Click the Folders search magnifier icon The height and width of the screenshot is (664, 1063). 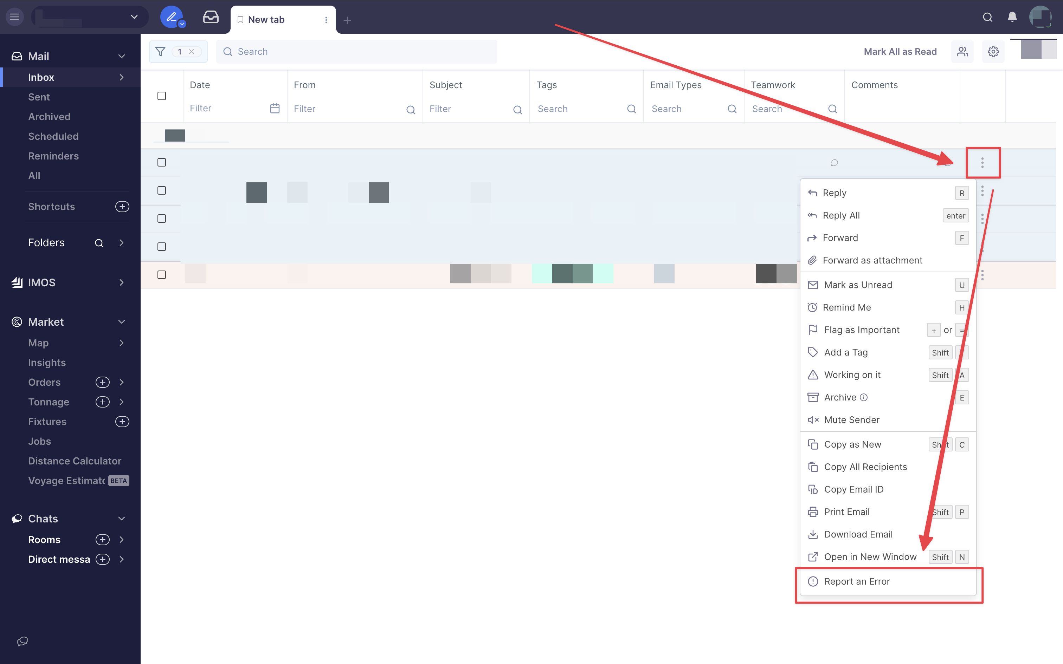click(x=99, y=243)
